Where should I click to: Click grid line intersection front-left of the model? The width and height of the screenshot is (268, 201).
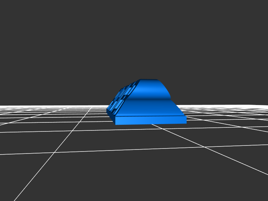[x=55, y=152]
